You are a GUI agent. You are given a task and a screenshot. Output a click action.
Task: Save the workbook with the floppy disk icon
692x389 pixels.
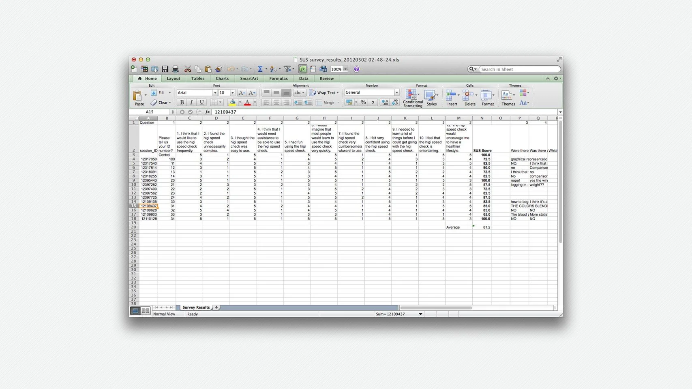coord(165,69)
